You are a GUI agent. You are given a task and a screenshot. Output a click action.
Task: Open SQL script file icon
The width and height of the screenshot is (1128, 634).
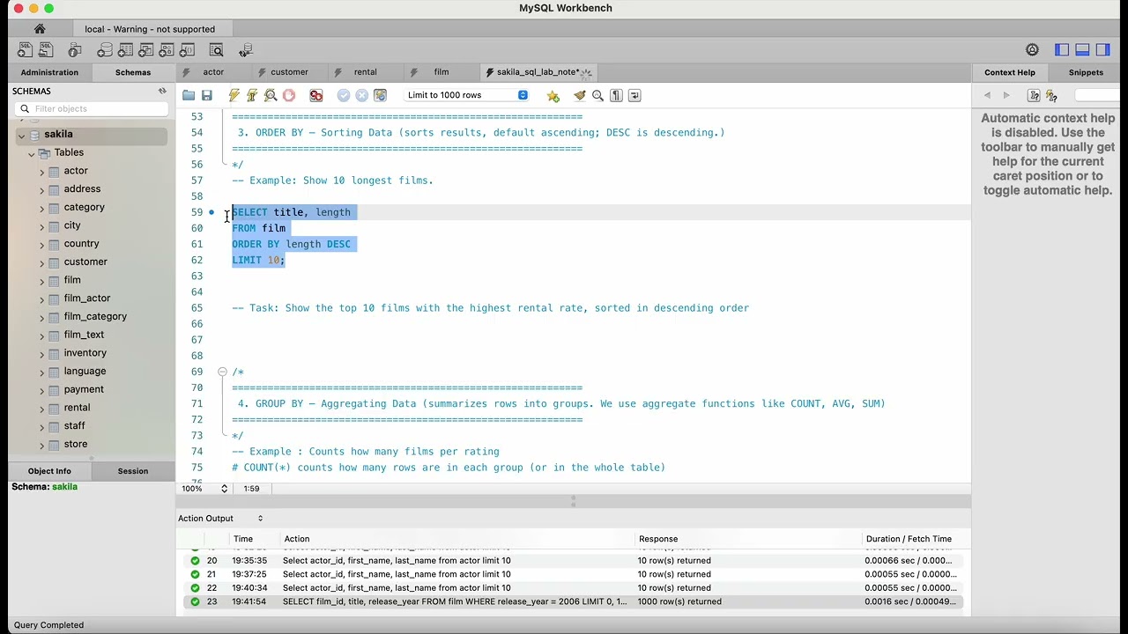click(46, 50)
